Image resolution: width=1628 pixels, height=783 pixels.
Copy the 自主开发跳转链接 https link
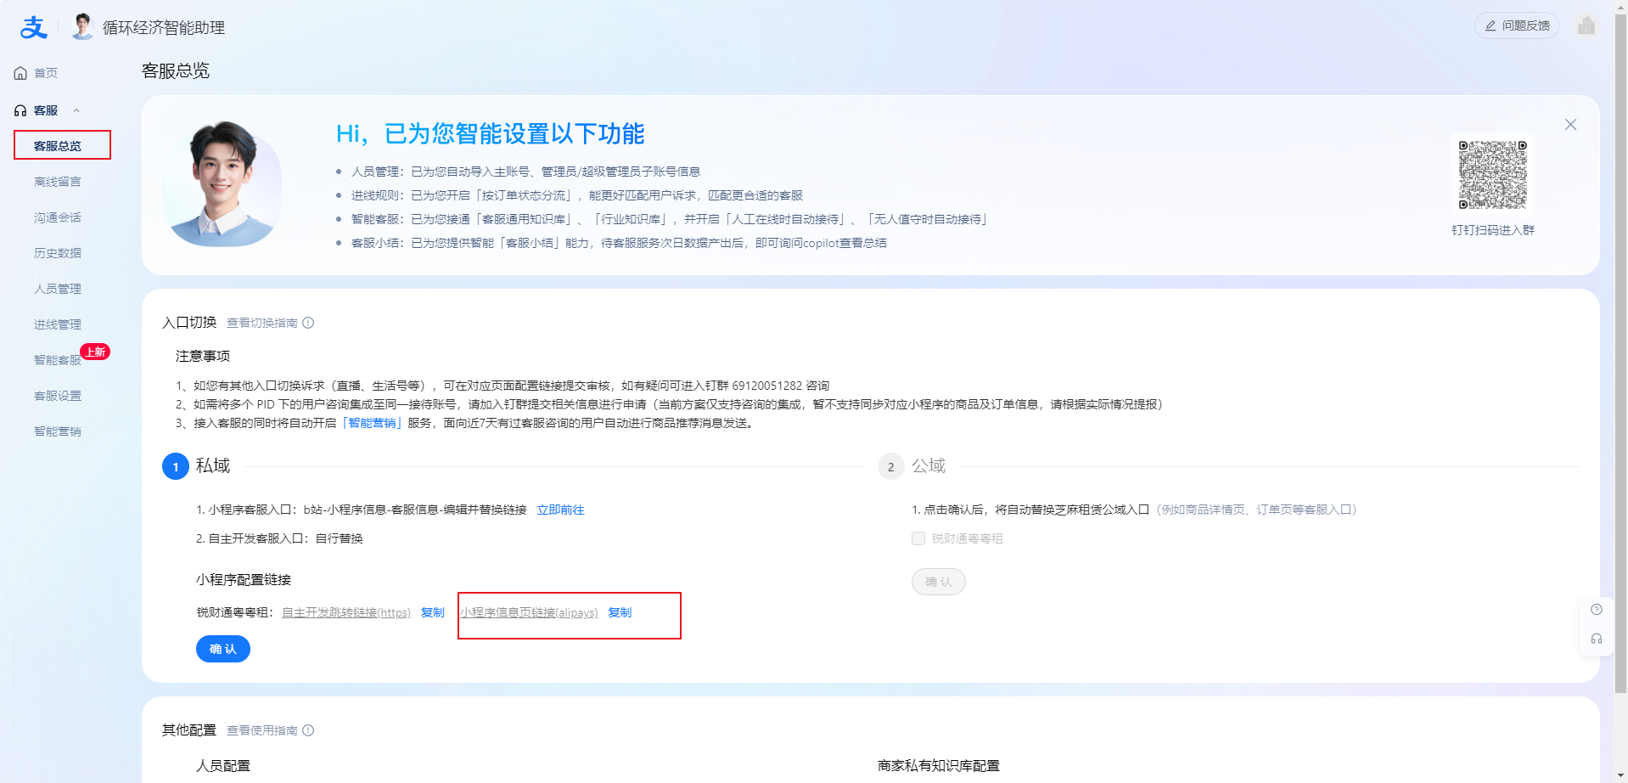click(433, 612)
